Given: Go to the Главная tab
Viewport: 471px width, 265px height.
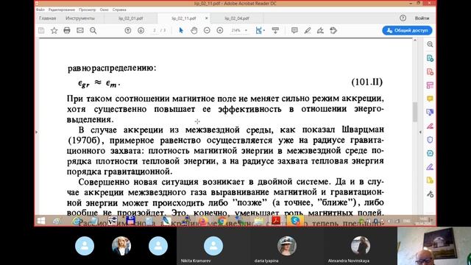Looking at the screenshot, I should (x=47, y=18).
